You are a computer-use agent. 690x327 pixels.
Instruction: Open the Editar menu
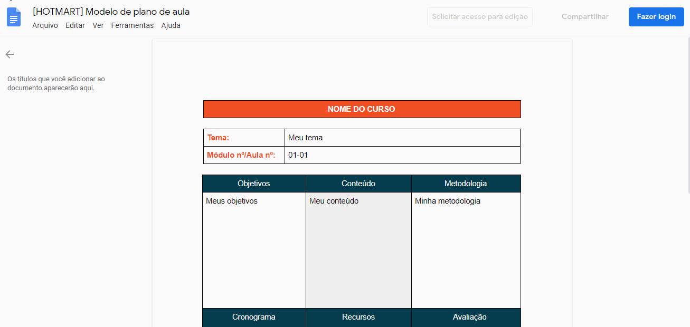75,25
